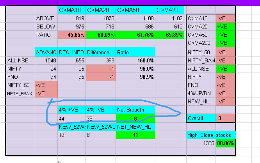The width and height of the screenshot is (260, 163).
Task: Click the -VE status next to summary C>MA10
Action: [225, 18]
